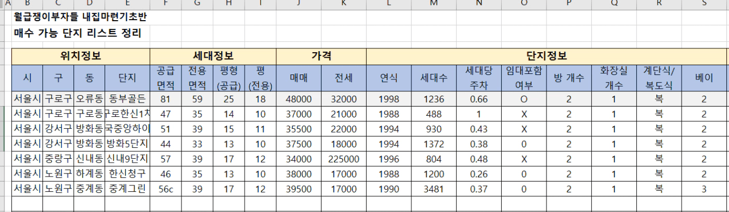The width and height of the screenshot is (729, 212).
Task: Click the 1236 households cell
Action: [434, 99]
